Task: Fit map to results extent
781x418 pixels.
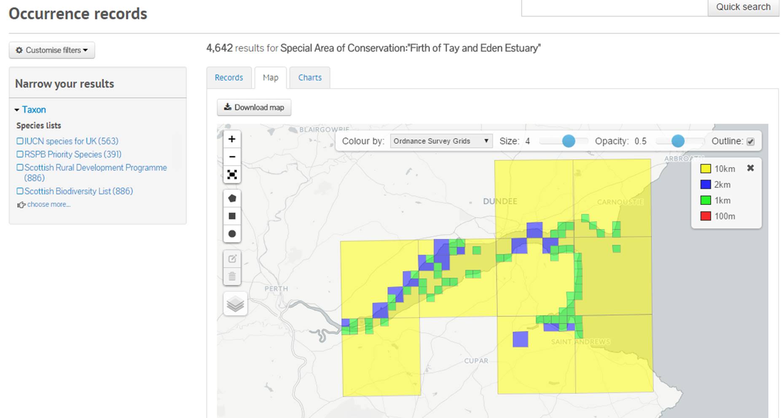Action: 232,174
